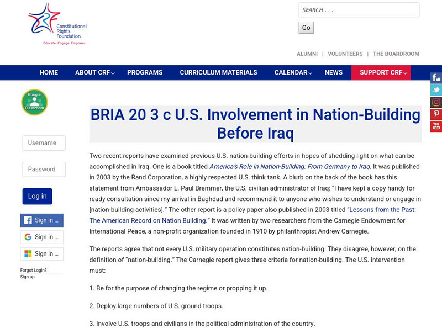Viewport: 442px width, 328px height.
Task: Click the Forgot Login? link
Action: click(x=33, y=270)
